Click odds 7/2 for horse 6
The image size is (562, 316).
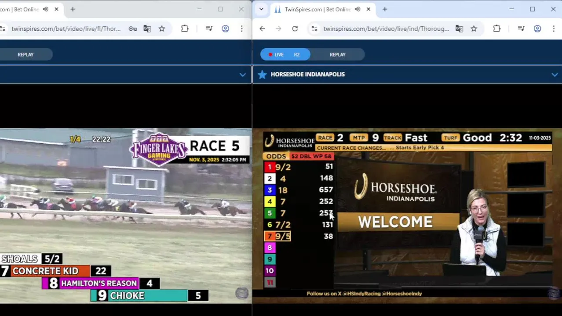pos(283,225)
